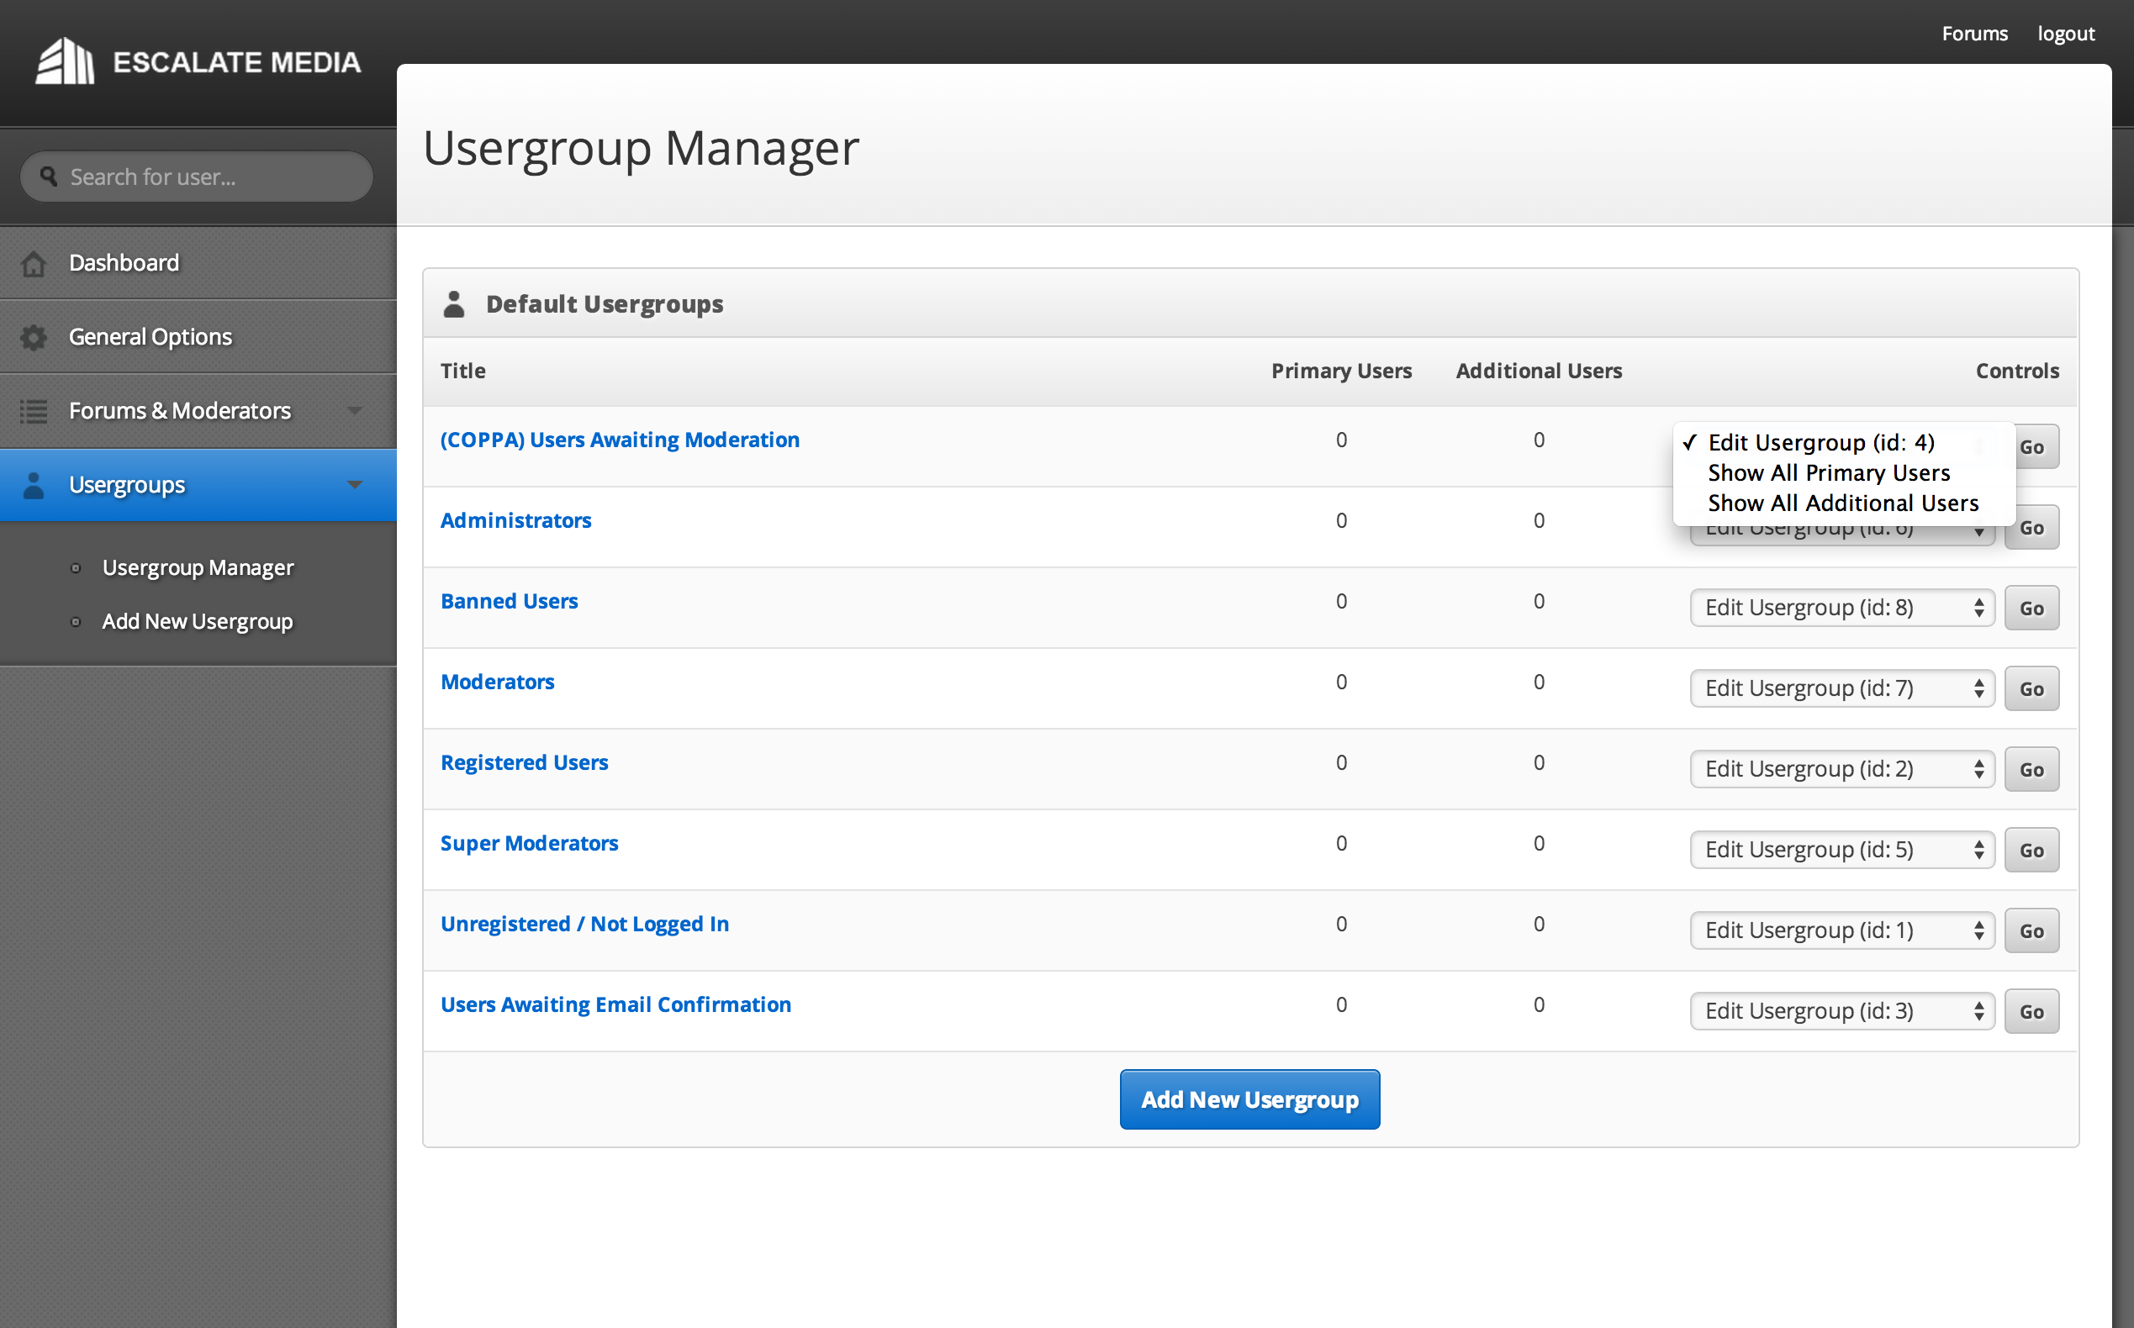2134x1328 pixels.
Task: Open the Banned Users controls dropdown
Action: [1841, 608]
